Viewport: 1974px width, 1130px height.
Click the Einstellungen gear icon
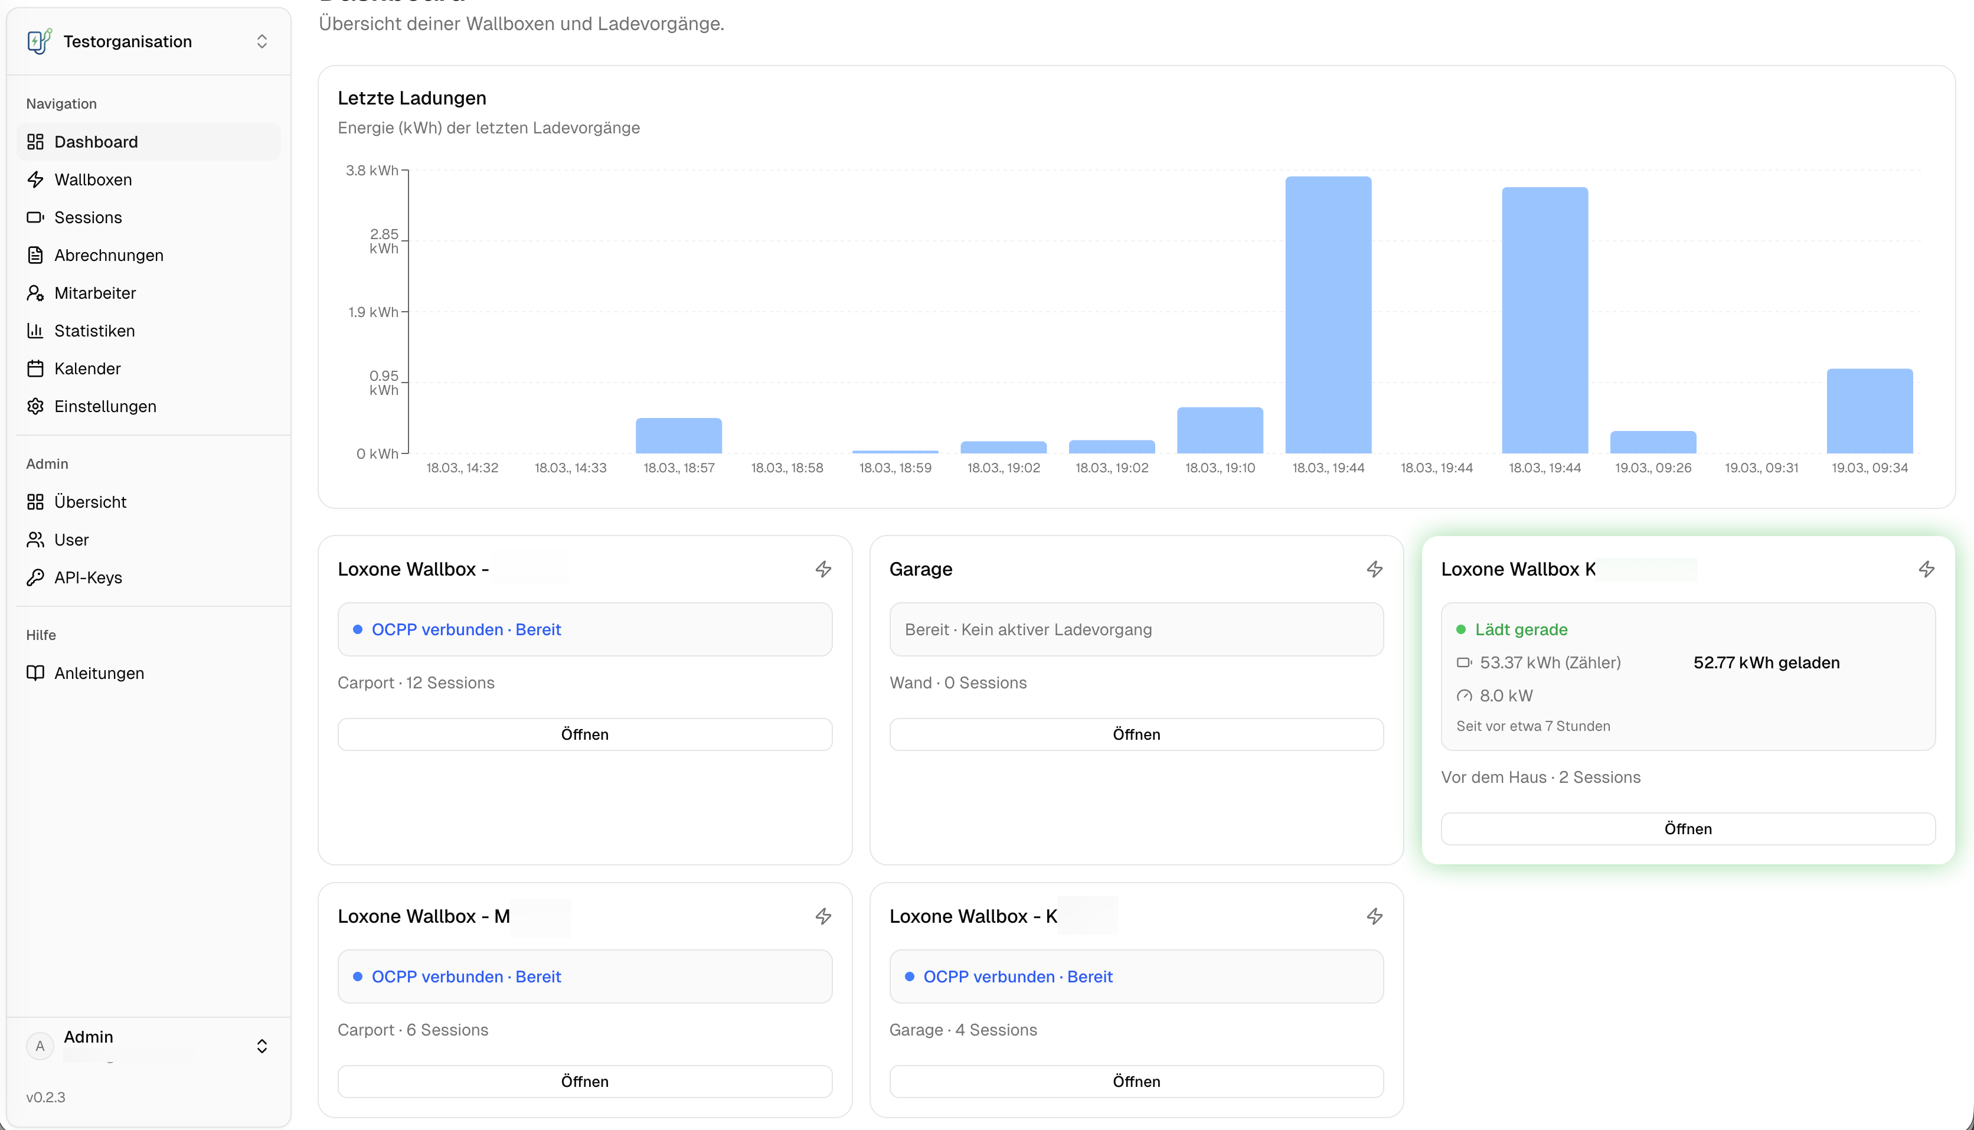click(x=35, y=406)
